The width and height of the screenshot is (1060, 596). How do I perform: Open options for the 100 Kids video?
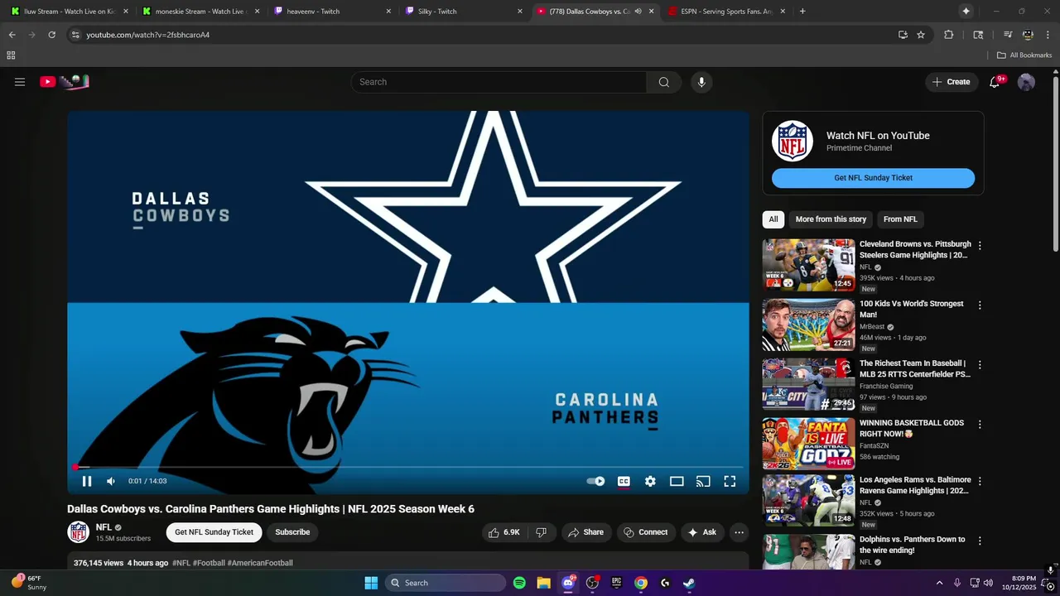pyautogui.click(x=980, y=305)
